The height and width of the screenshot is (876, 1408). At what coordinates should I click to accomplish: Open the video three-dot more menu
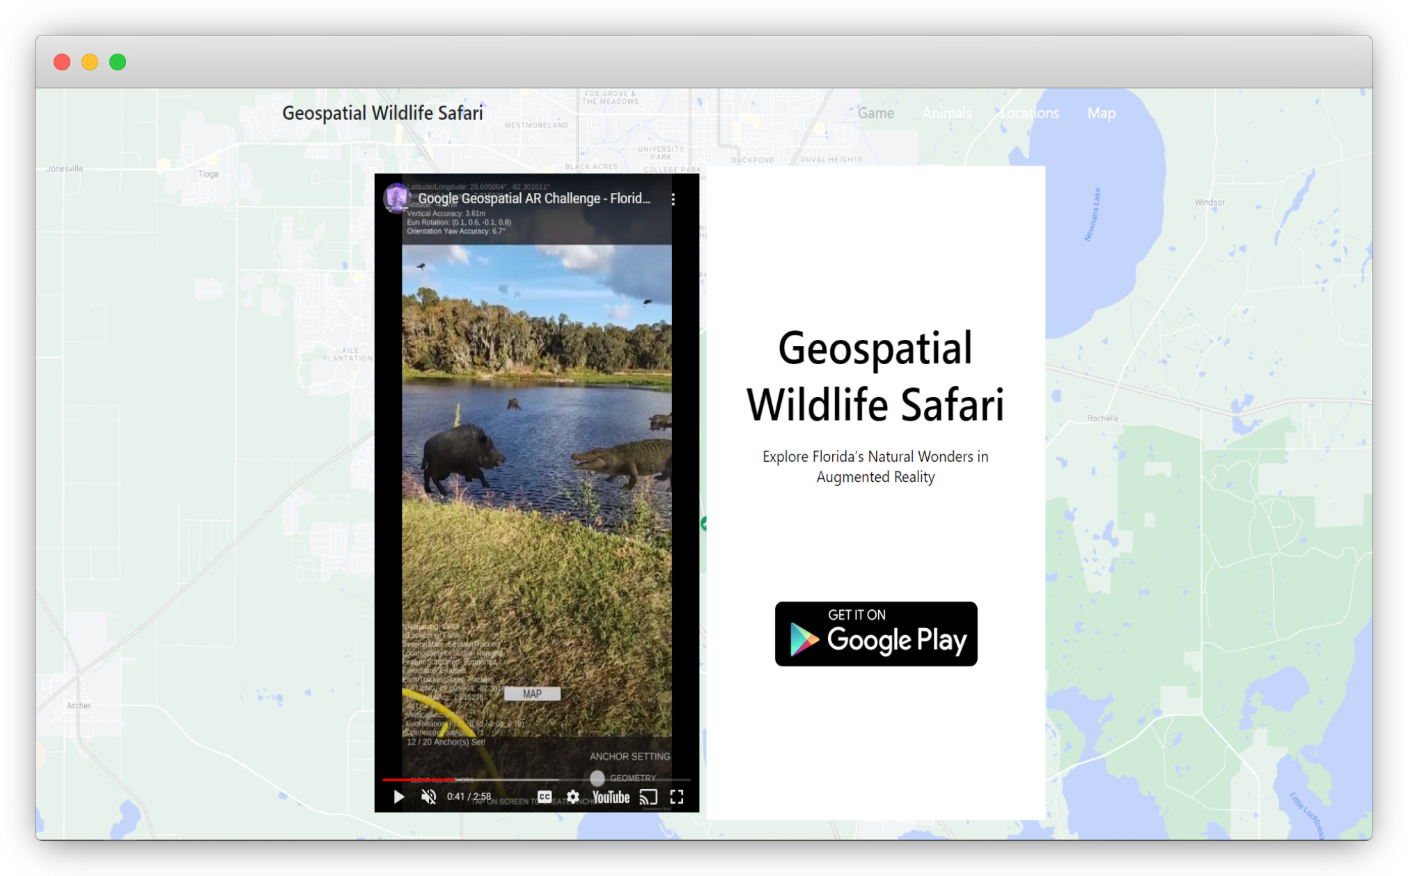(673, 200)
